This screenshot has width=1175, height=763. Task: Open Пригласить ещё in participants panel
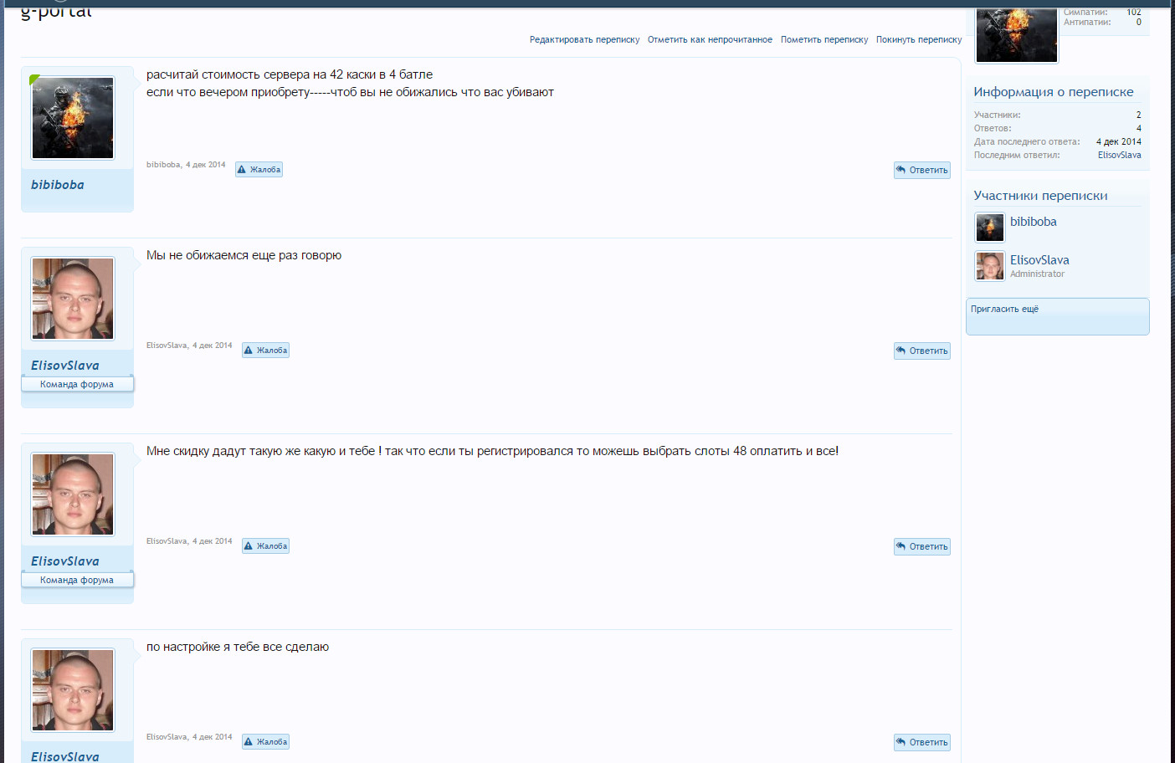1004,310
